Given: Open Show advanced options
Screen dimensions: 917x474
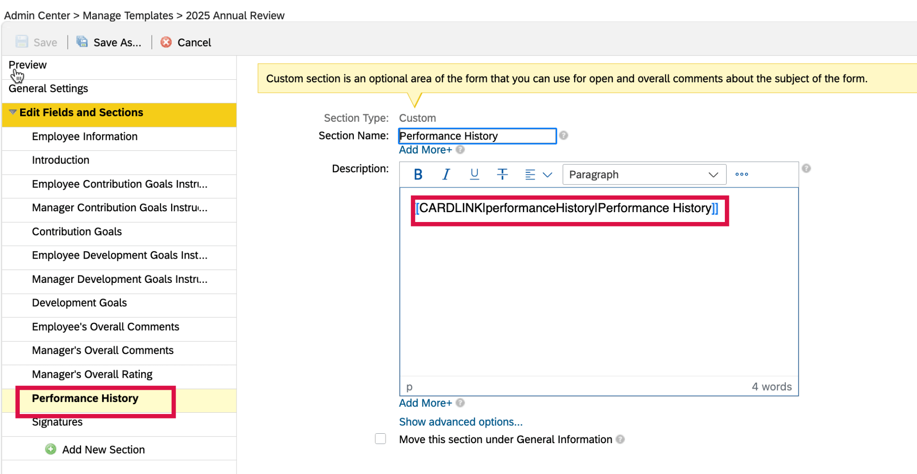Looking at the screenshot, I should click(461, 421).
